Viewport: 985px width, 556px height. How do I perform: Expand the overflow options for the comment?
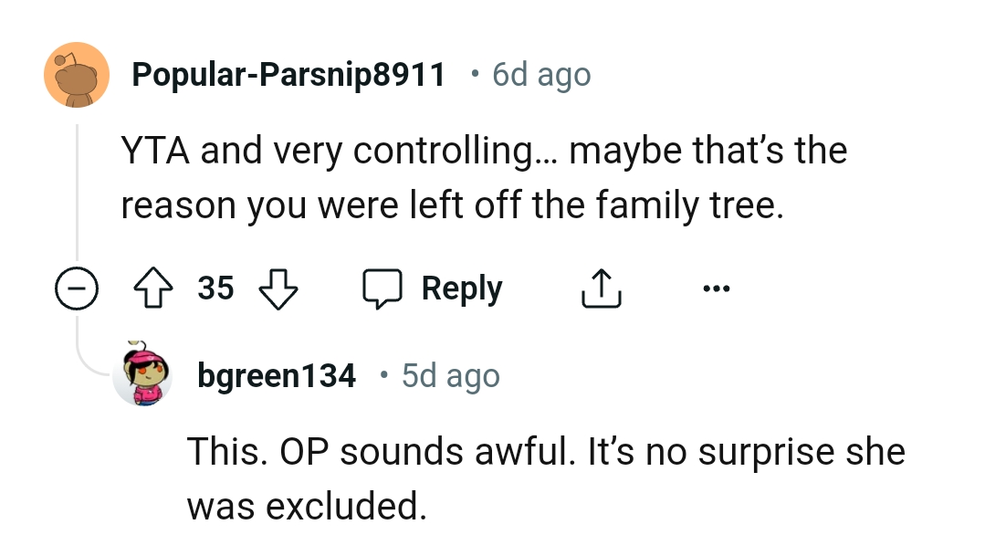pos(716,288)
